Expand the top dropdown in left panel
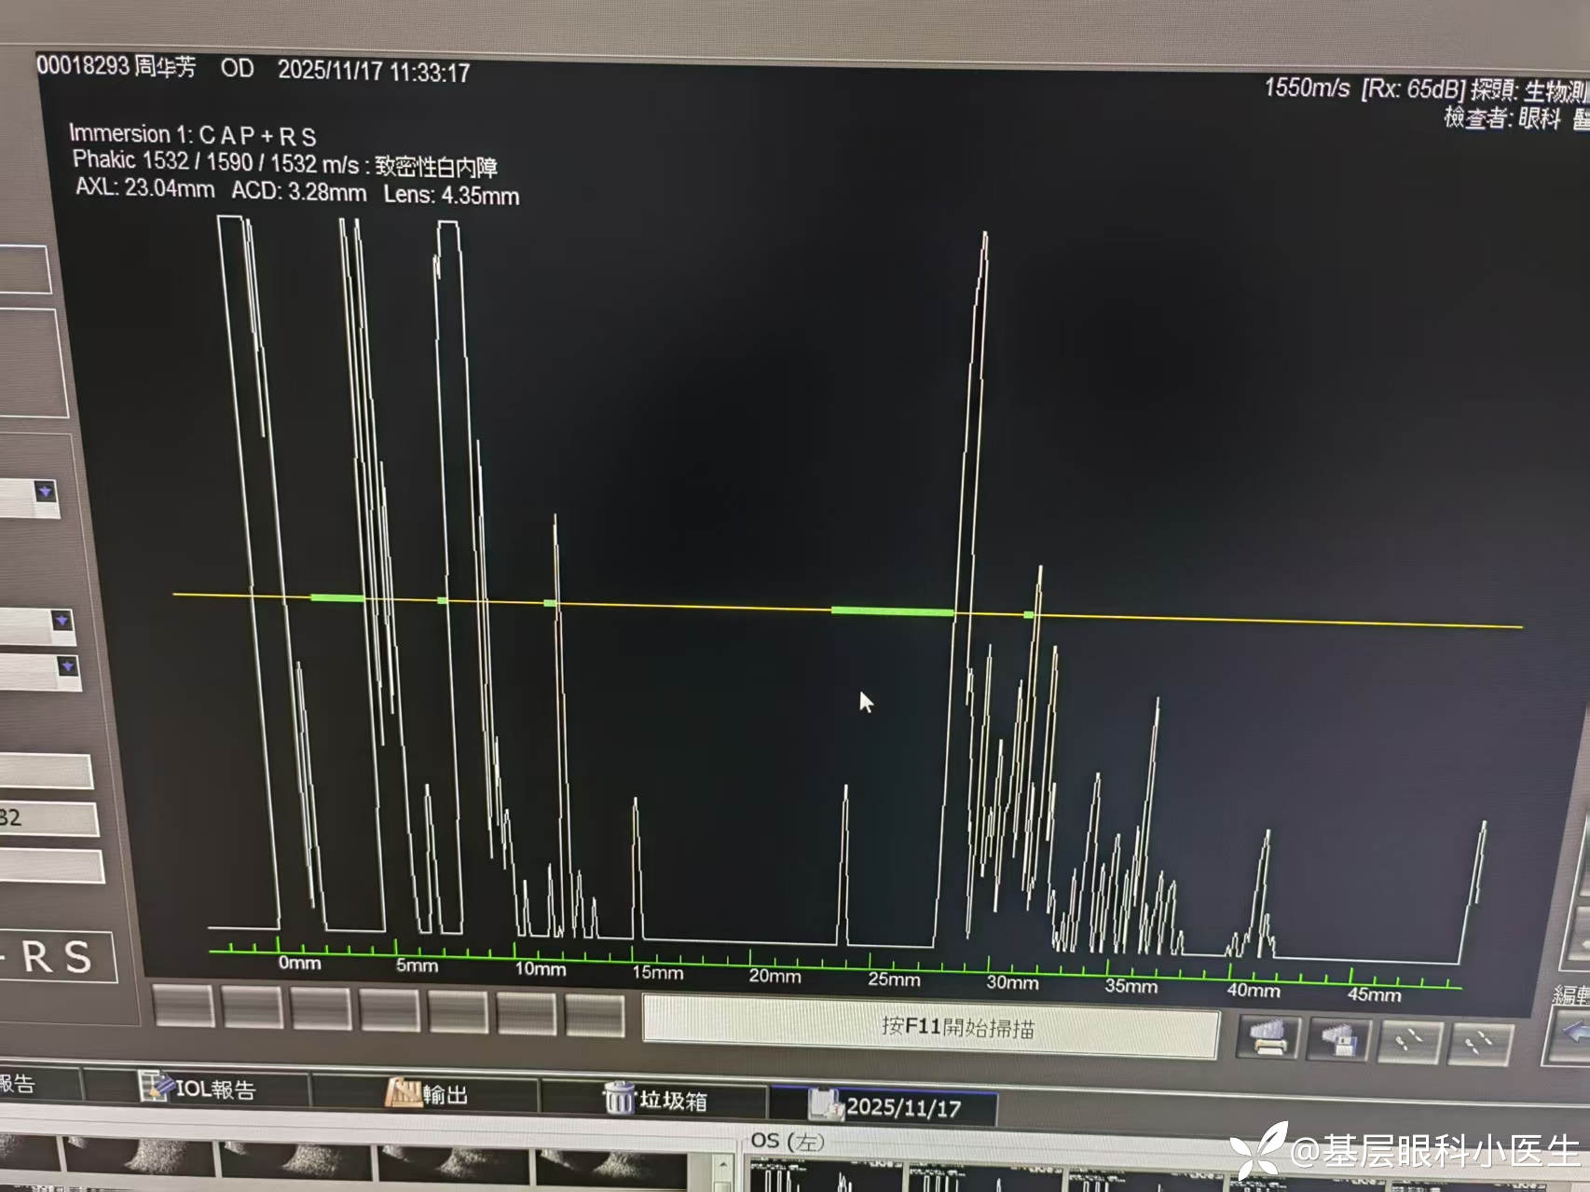The height and width of the screenshot is (1192, 1590). click(45, 491)
